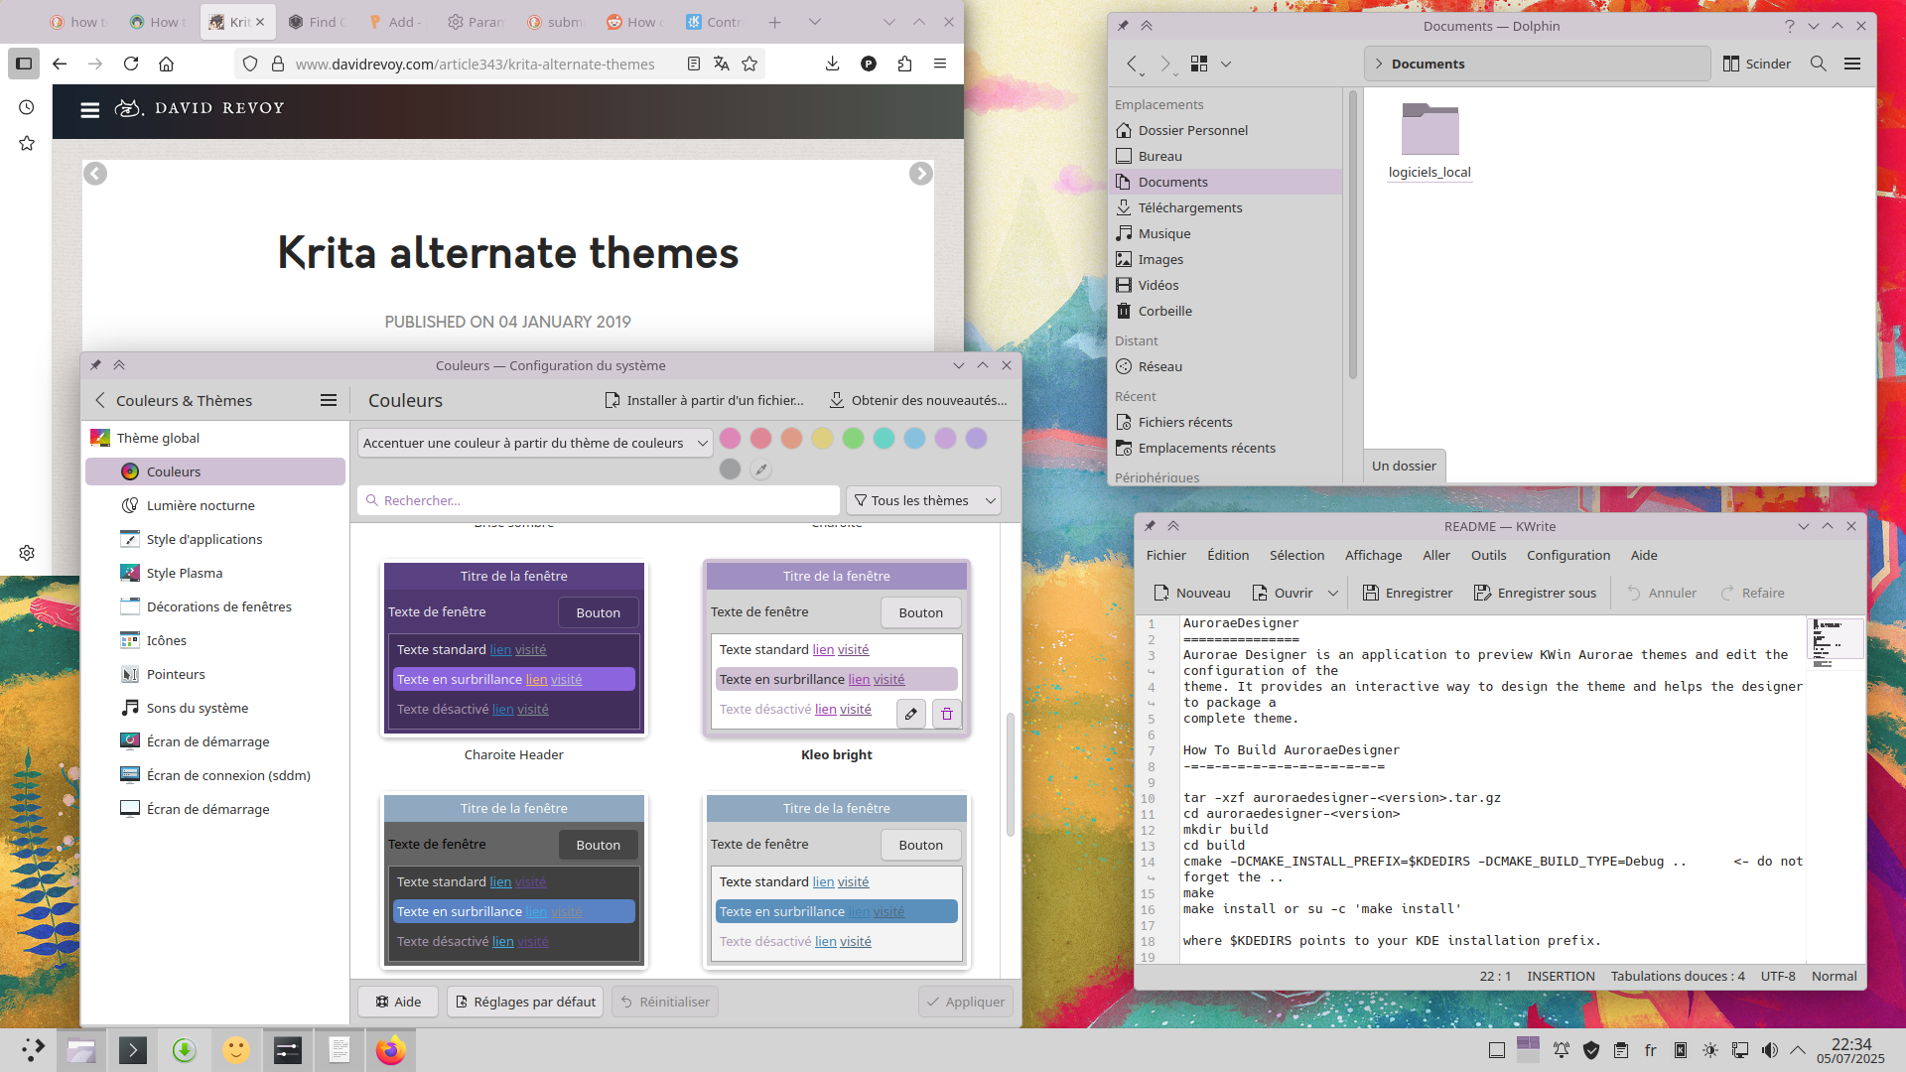Open Firefox downloads icon

pos(832,64)
